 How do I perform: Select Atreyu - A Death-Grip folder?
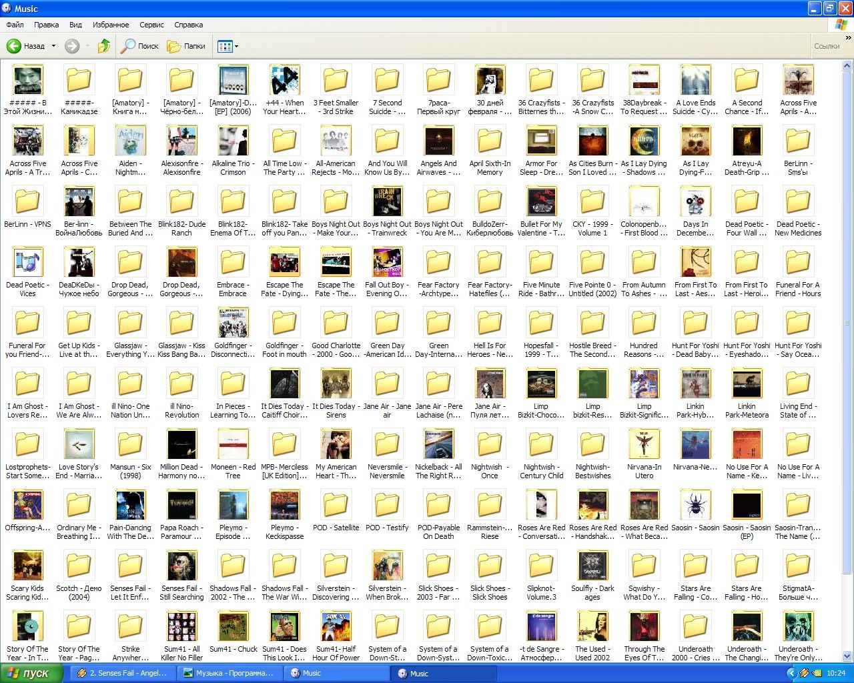[x=747, y=151]
